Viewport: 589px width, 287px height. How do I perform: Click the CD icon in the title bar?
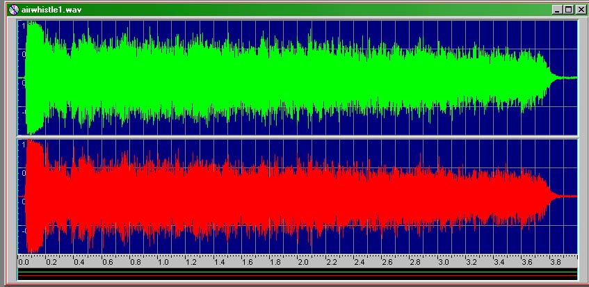14,9
